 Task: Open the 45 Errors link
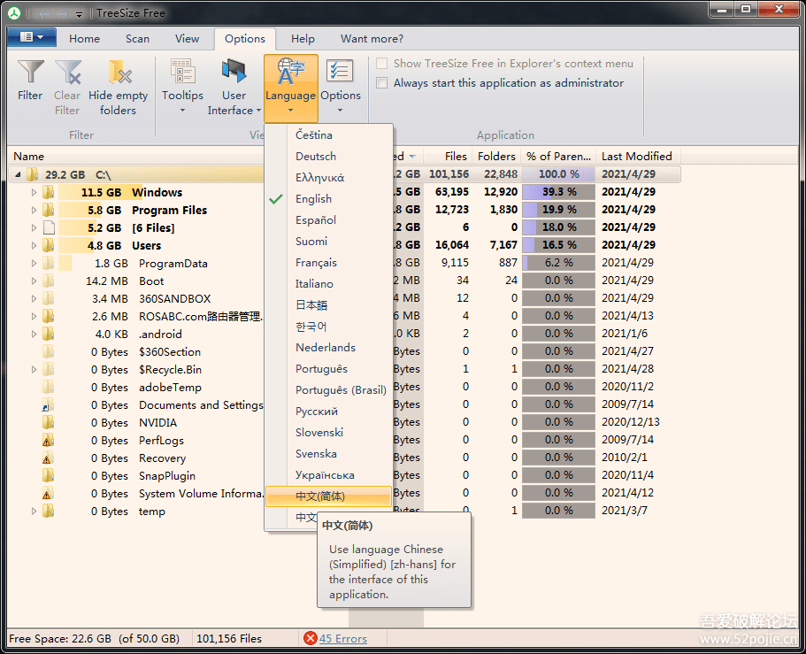pos(342,638)
